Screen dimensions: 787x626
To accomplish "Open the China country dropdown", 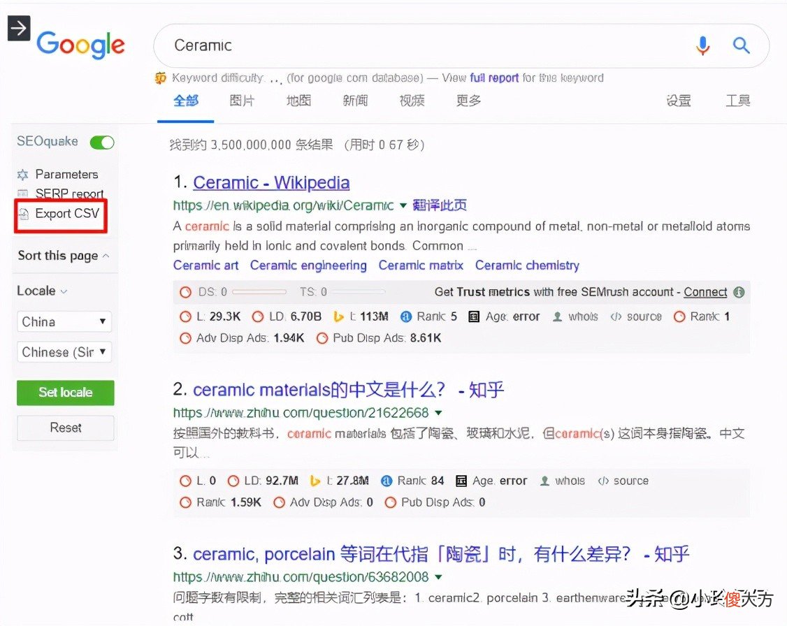I will pyautogui.click(x=64, y=321).
